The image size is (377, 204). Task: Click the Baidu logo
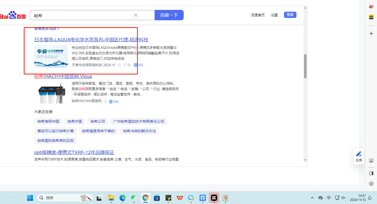(13, 15)
